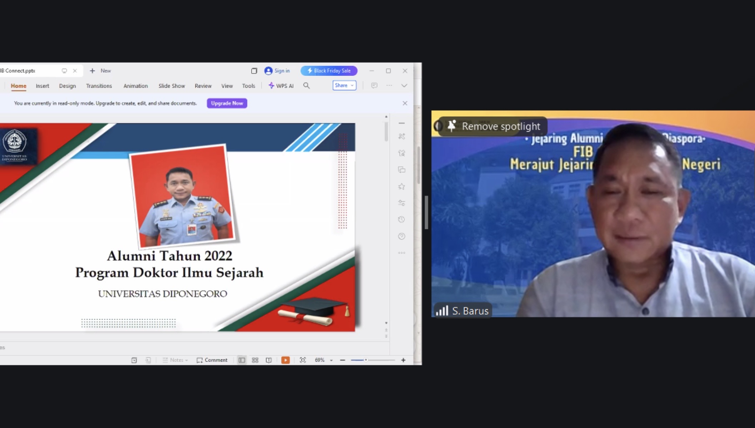Open the Slide Show tab

(x=171, y=86)
